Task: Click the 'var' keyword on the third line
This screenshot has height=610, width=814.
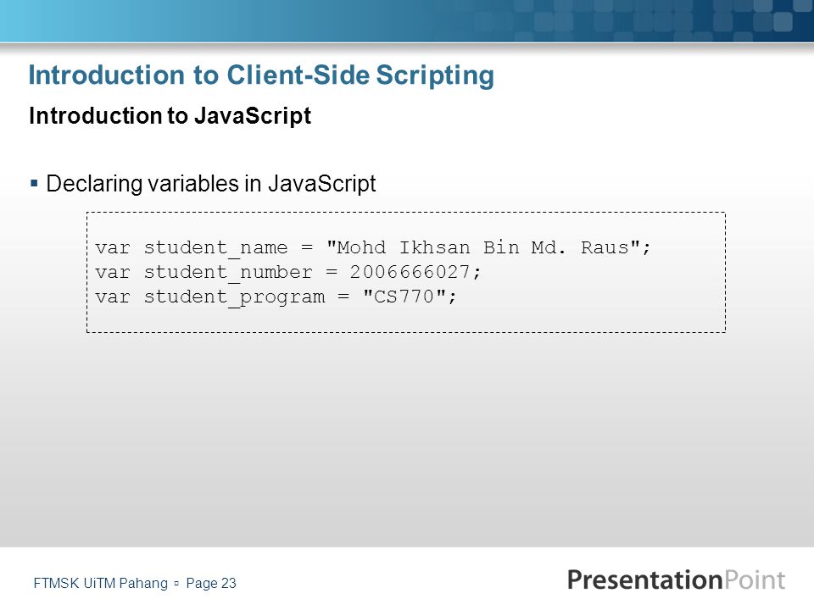Action: point(113,297)
